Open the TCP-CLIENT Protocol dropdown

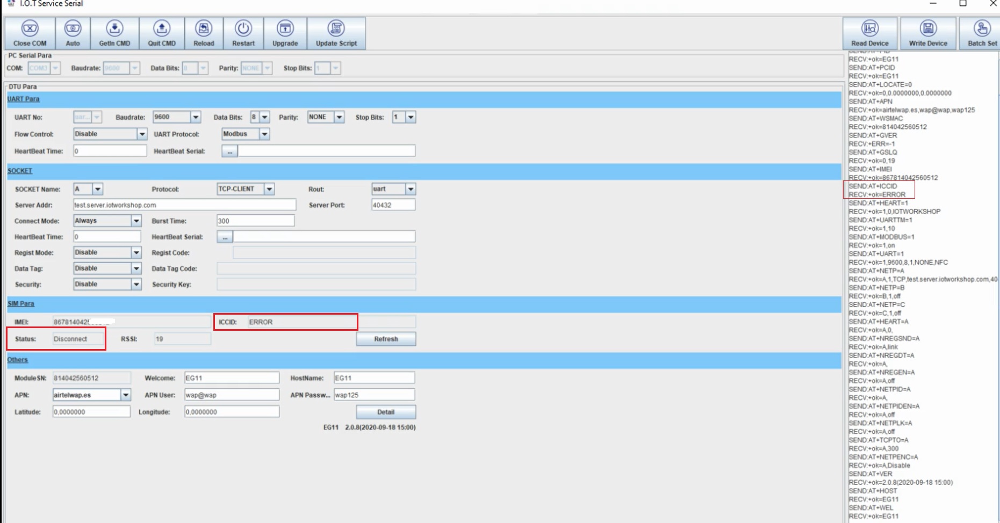tap(269, 189)
